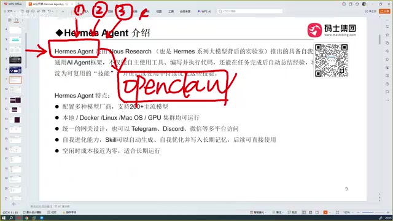The image size is (393, 221).
Task: Click the add new slide plus button
Action: [14, 204]
